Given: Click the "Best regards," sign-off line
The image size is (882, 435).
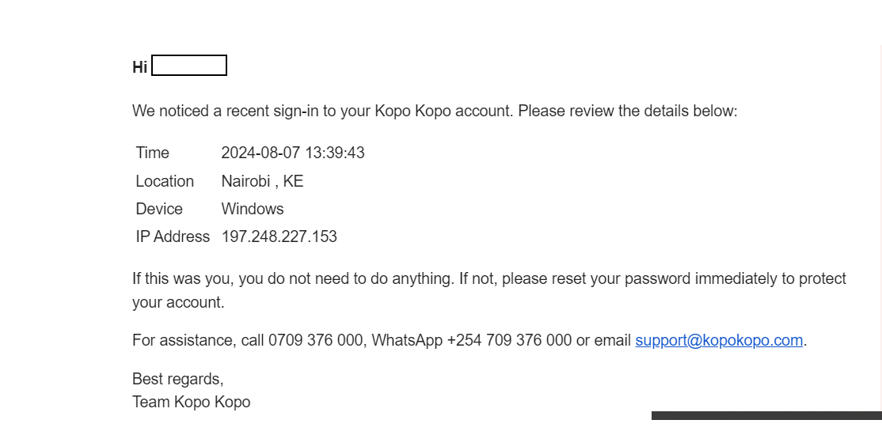Looking at the screenshot, I should (178, 379).
